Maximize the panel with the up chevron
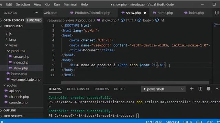 coord(217,89)
